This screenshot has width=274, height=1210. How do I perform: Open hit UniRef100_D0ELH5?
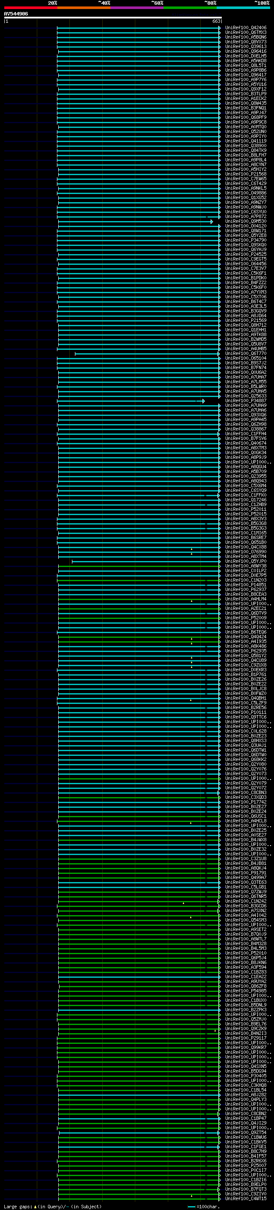pyautogui.click(x=245, y=56)
